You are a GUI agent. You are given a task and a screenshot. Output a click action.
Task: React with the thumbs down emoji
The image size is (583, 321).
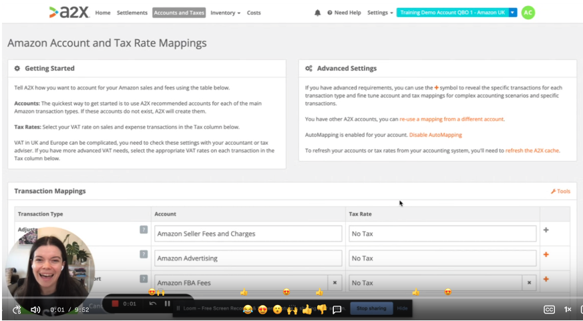coord(322,309)
